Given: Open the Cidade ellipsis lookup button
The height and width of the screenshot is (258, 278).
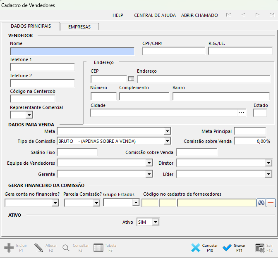Looking at the screenshot, I should [x=242, y=113].
